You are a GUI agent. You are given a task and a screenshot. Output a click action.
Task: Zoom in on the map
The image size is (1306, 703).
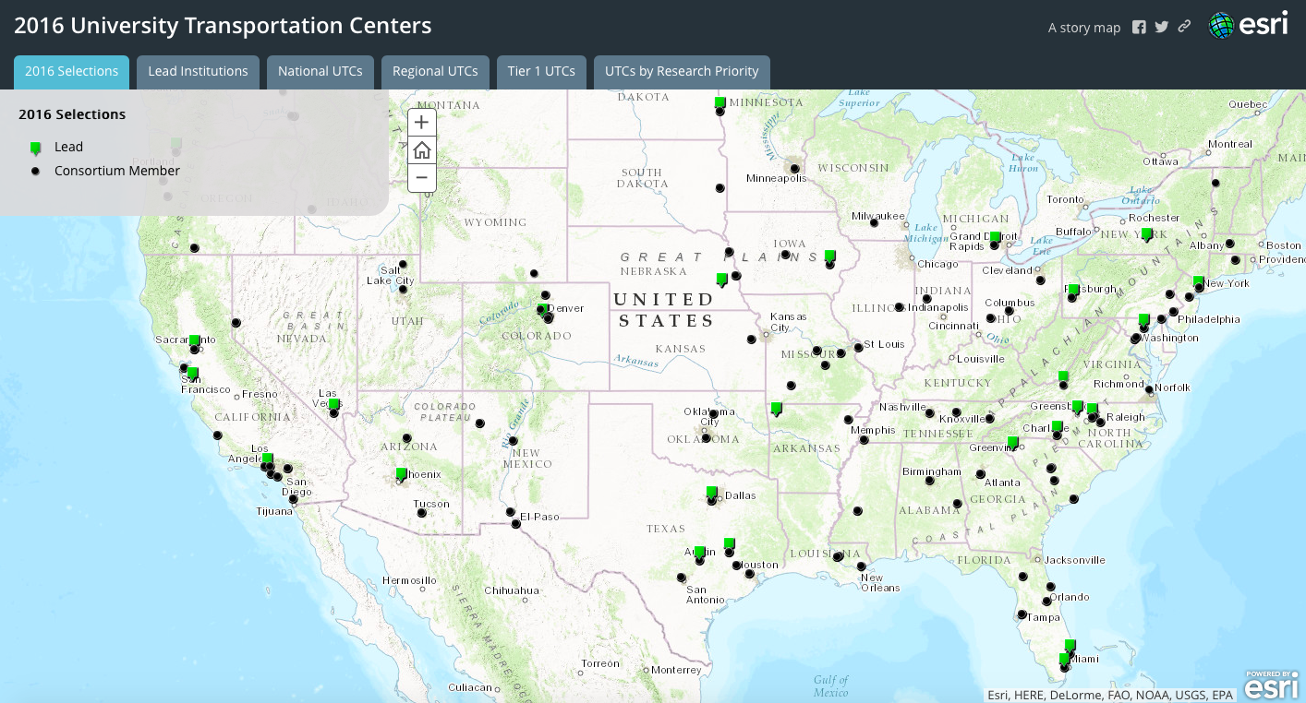421,123
